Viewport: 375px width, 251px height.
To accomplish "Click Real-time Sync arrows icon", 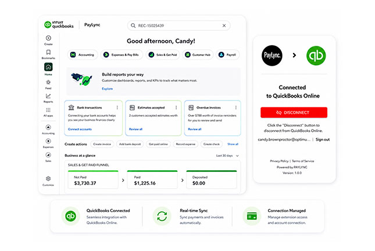I will click(x=162, y=216).
